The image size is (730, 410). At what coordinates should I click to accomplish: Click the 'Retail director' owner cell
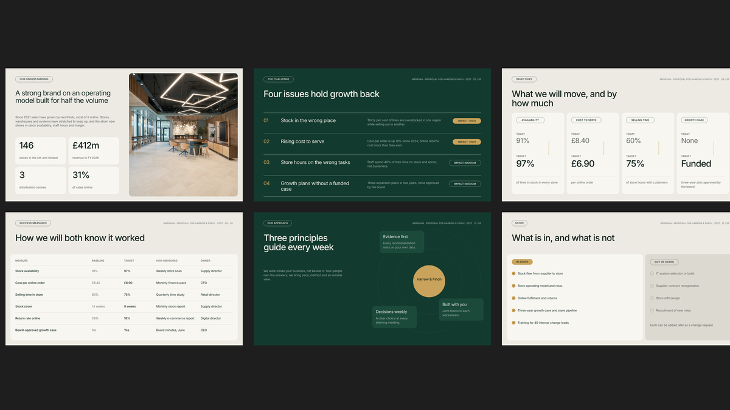click(x=210, y=295)
